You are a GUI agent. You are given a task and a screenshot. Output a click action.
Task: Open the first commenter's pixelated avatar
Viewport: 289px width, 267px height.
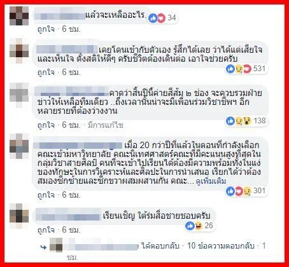click(x=19, y=16)
